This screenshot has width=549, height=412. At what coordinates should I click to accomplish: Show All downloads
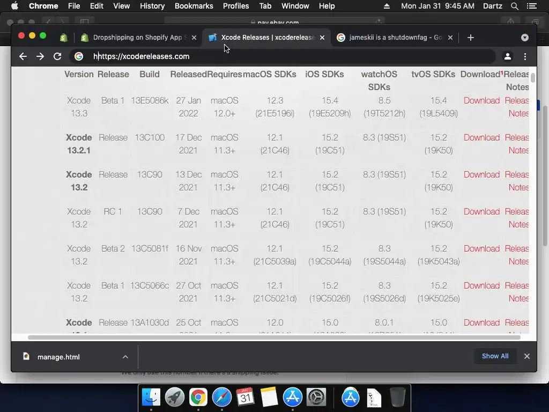tap(495, 356)
